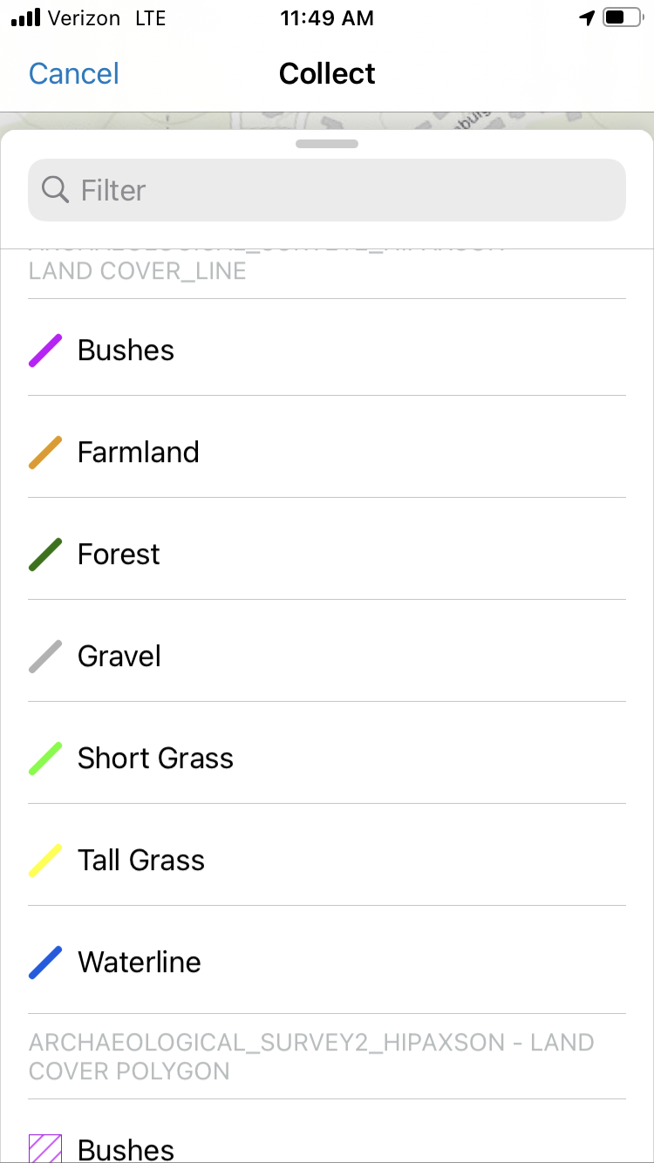
Task: Click the magnifying glass search icon
Action: click(55, 189)
